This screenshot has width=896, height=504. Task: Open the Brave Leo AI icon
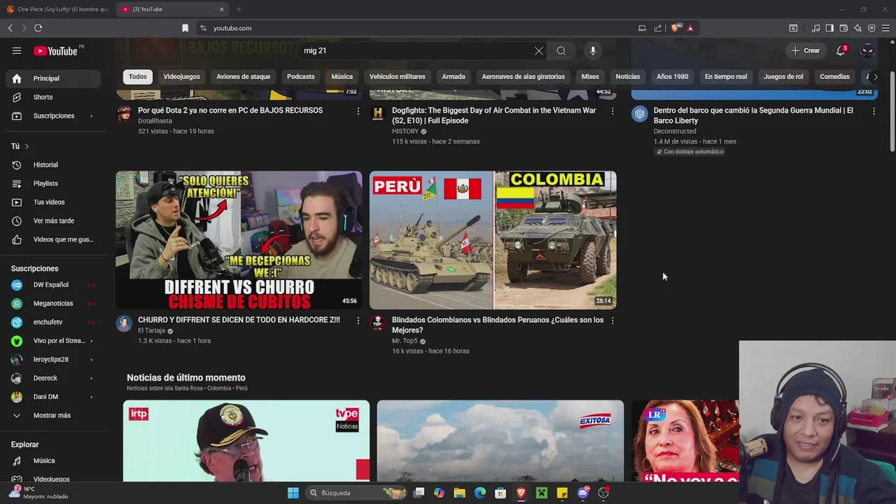click(857, 28)
